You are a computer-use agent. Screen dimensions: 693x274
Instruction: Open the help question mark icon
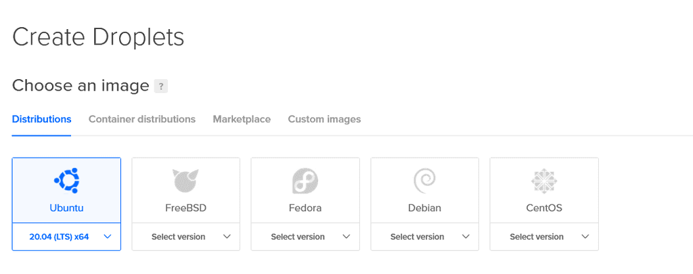pyautogui.click(x=160, y=86)
